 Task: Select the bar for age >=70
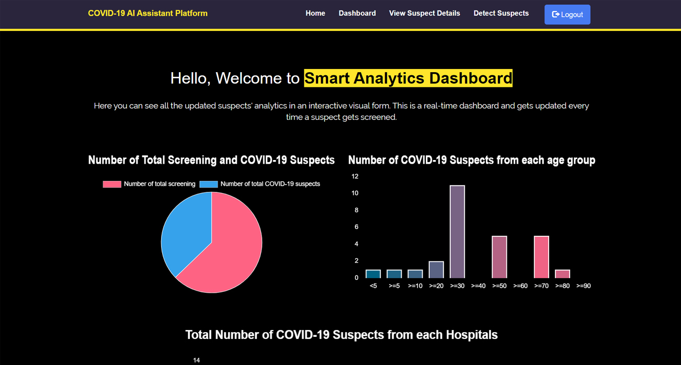[x=541, y=257]
